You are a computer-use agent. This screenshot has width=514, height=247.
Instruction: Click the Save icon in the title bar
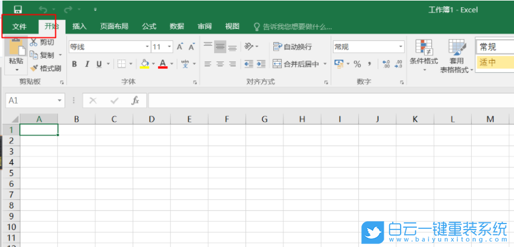pyautogui.click(x=17, y=10)
